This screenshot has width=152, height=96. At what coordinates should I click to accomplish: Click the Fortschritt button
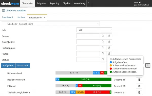[x=23, y=65]
